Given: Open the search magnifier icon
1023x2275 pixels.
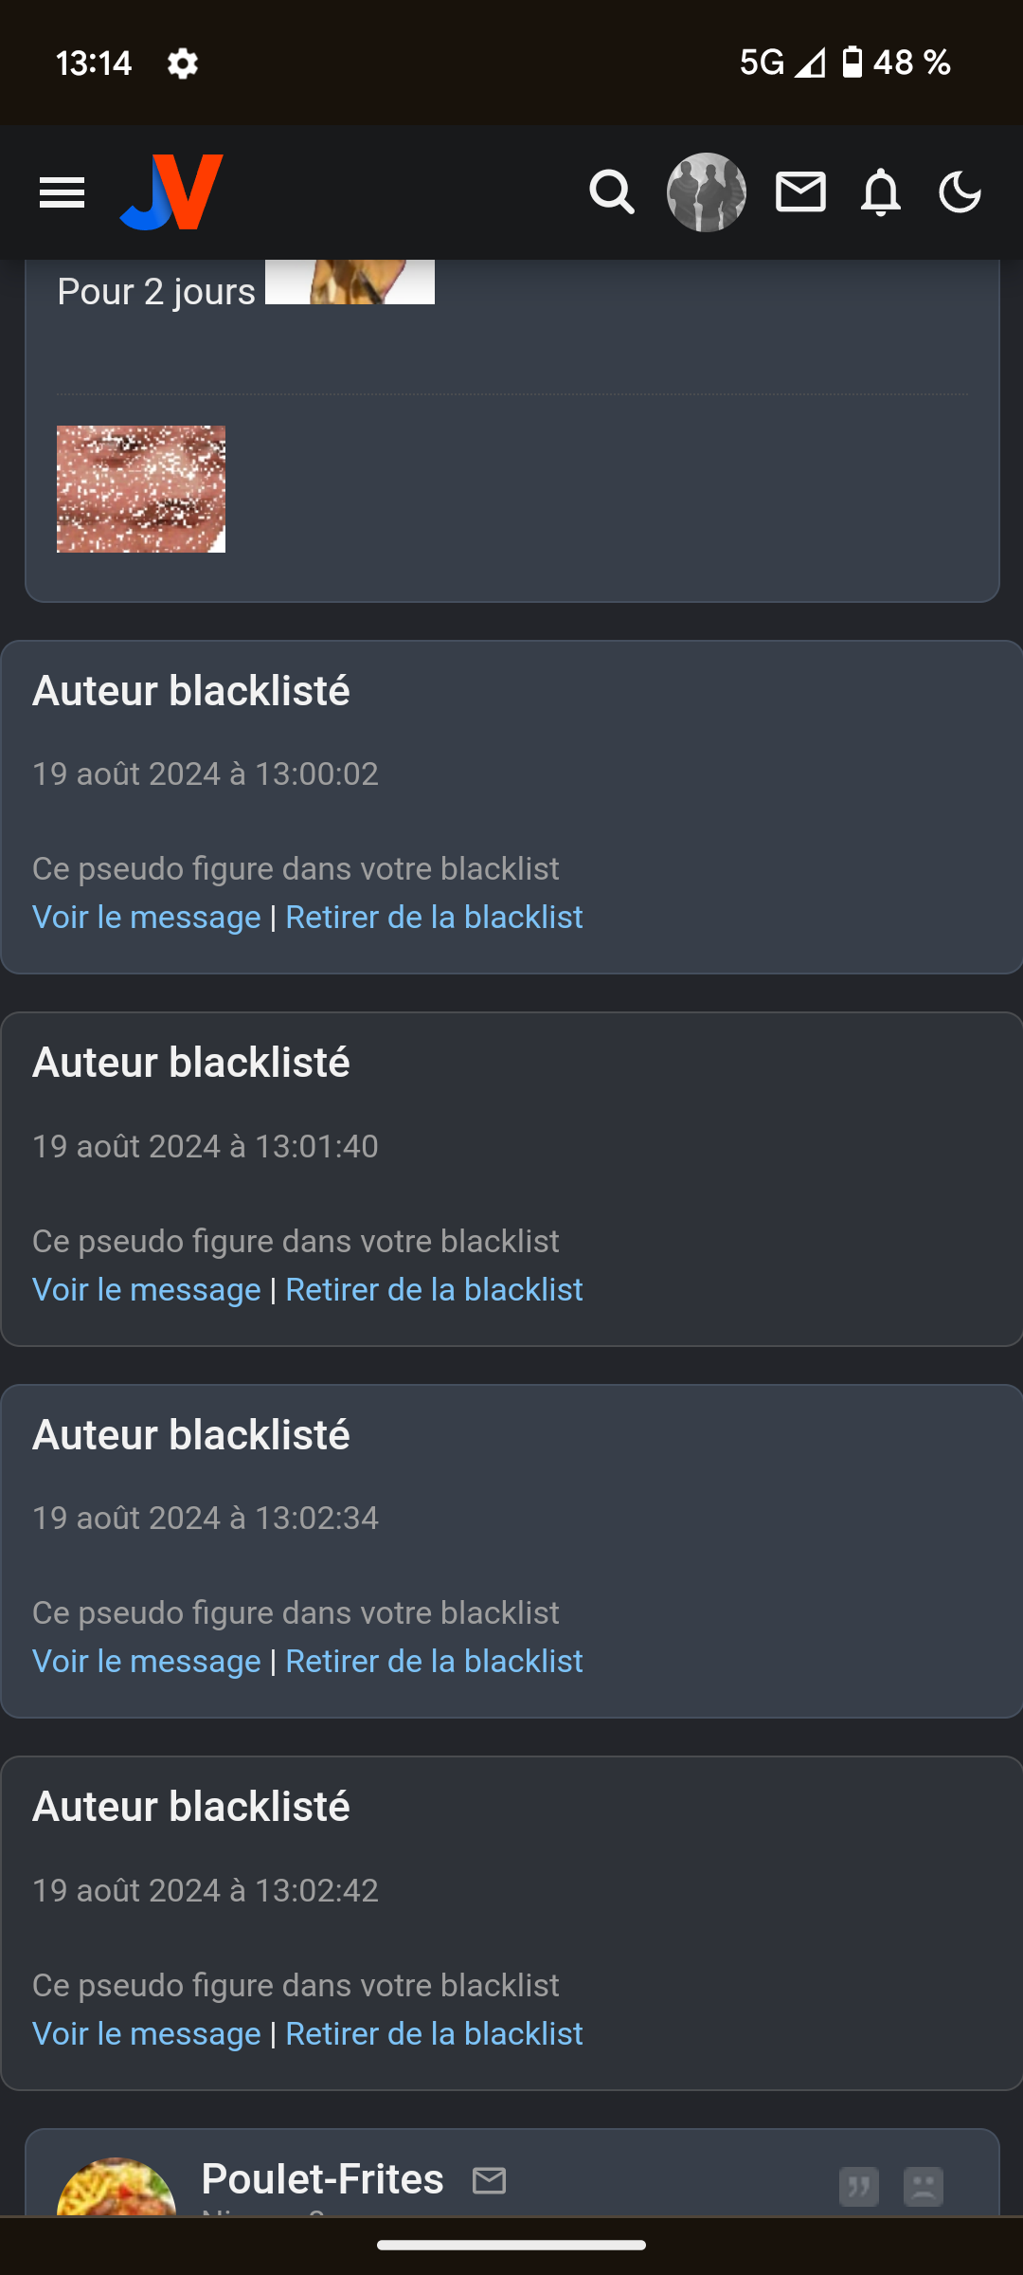Looking at the screenshot, I should tap(612, 192).
